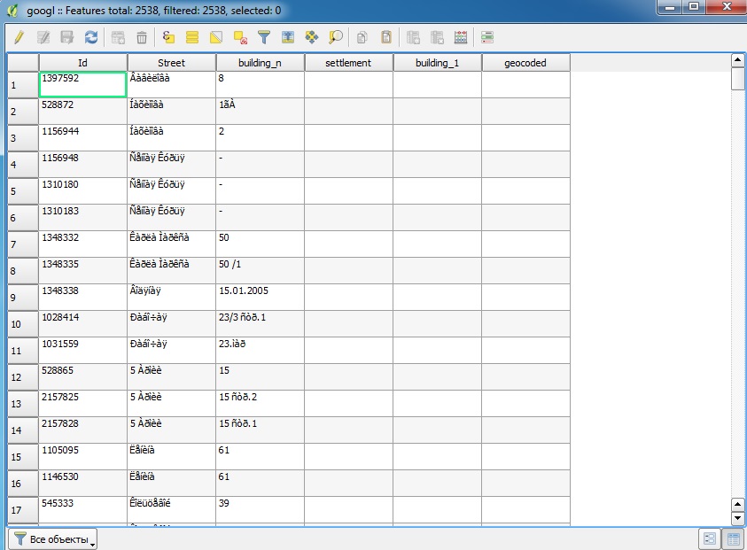This screenshot has height=550, width=747.
Task: Open conditional formatting settings
Action: pyautogui.click(x=486, y=37)
